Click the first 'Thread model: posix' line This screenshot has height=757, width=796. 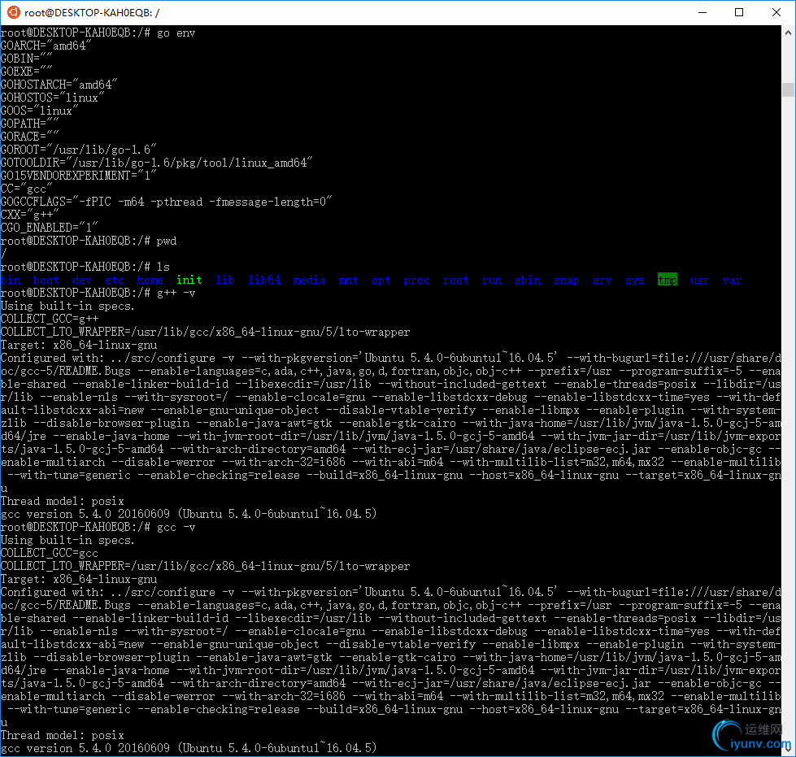(62, 501)
